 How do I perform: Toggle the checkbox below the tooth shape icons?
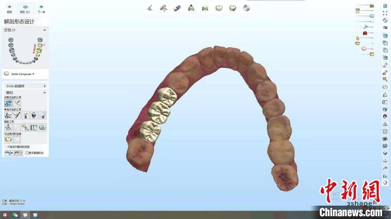[x=6, y=147]
